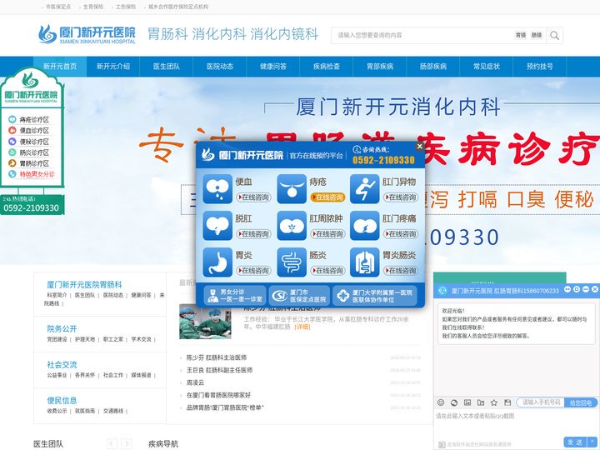Click 在线咨询 button under 肠炎
The width and height of the screenshot is (600, 450).
coord(327,271)
